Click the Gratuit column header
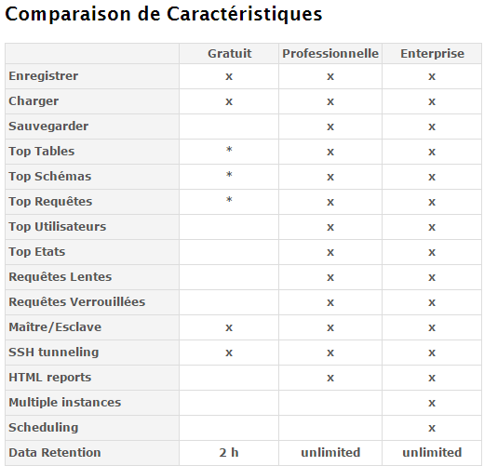The width and height of the screenshot is (484, 466). (x=229, y=54)
